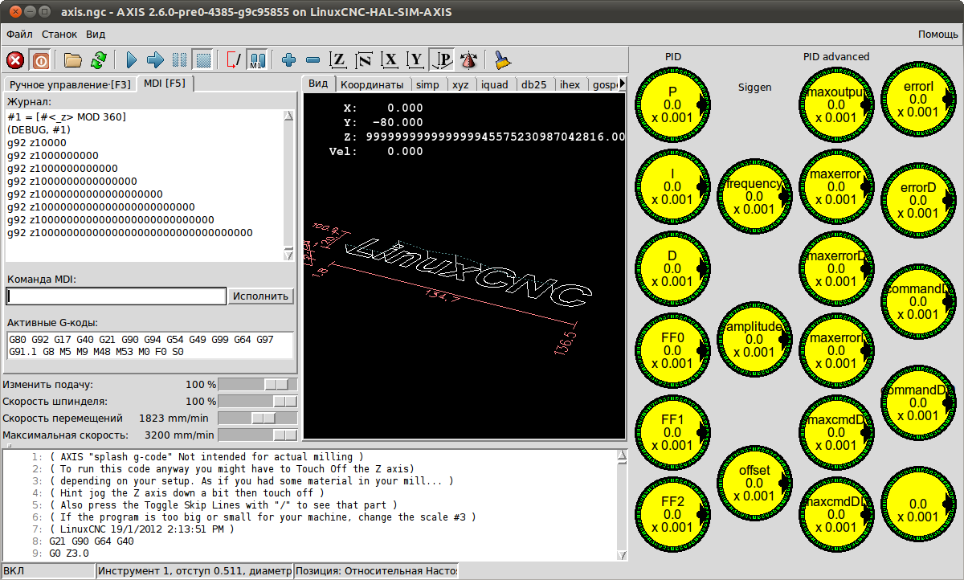Switch to Y front view

(415, 59)
